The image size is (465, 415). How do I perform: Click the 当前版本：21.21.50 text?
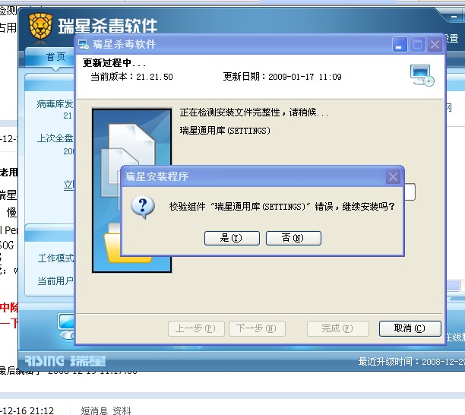click(x=131, y=77)
